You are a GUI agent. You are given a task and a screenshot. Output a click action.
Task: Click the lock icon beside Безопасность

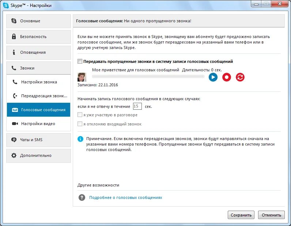coord(14,37)
